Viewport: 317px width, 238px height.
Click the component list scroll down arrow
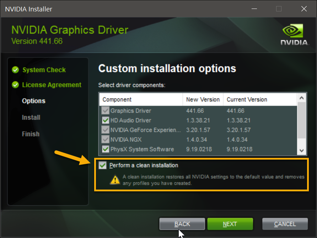click(302, 150)
